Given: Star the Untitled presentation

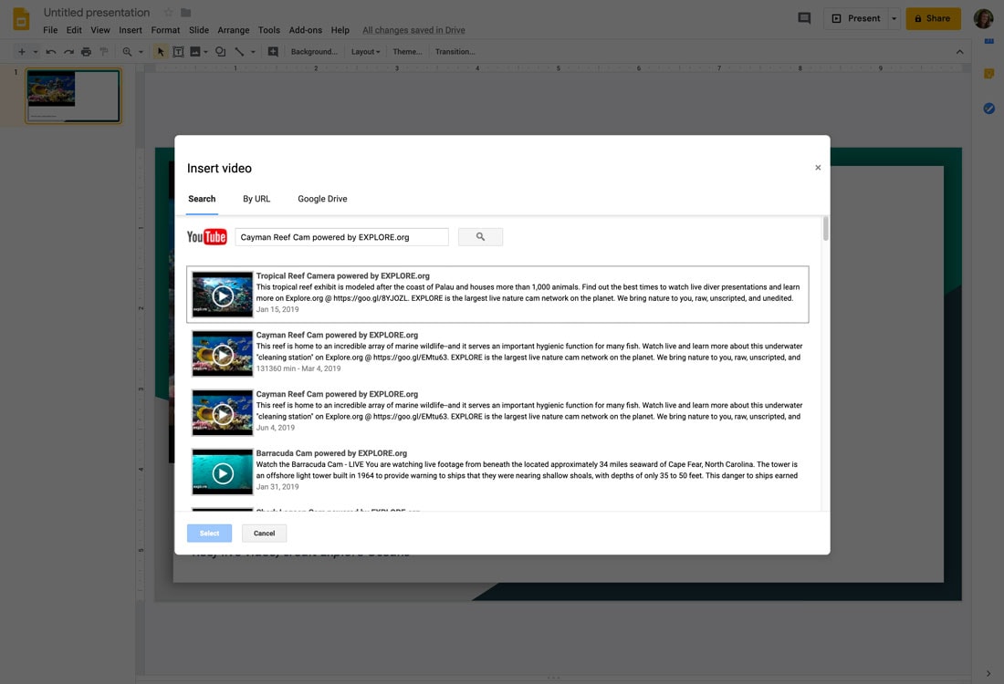Looking at the screenshot, I should point(168,13).
